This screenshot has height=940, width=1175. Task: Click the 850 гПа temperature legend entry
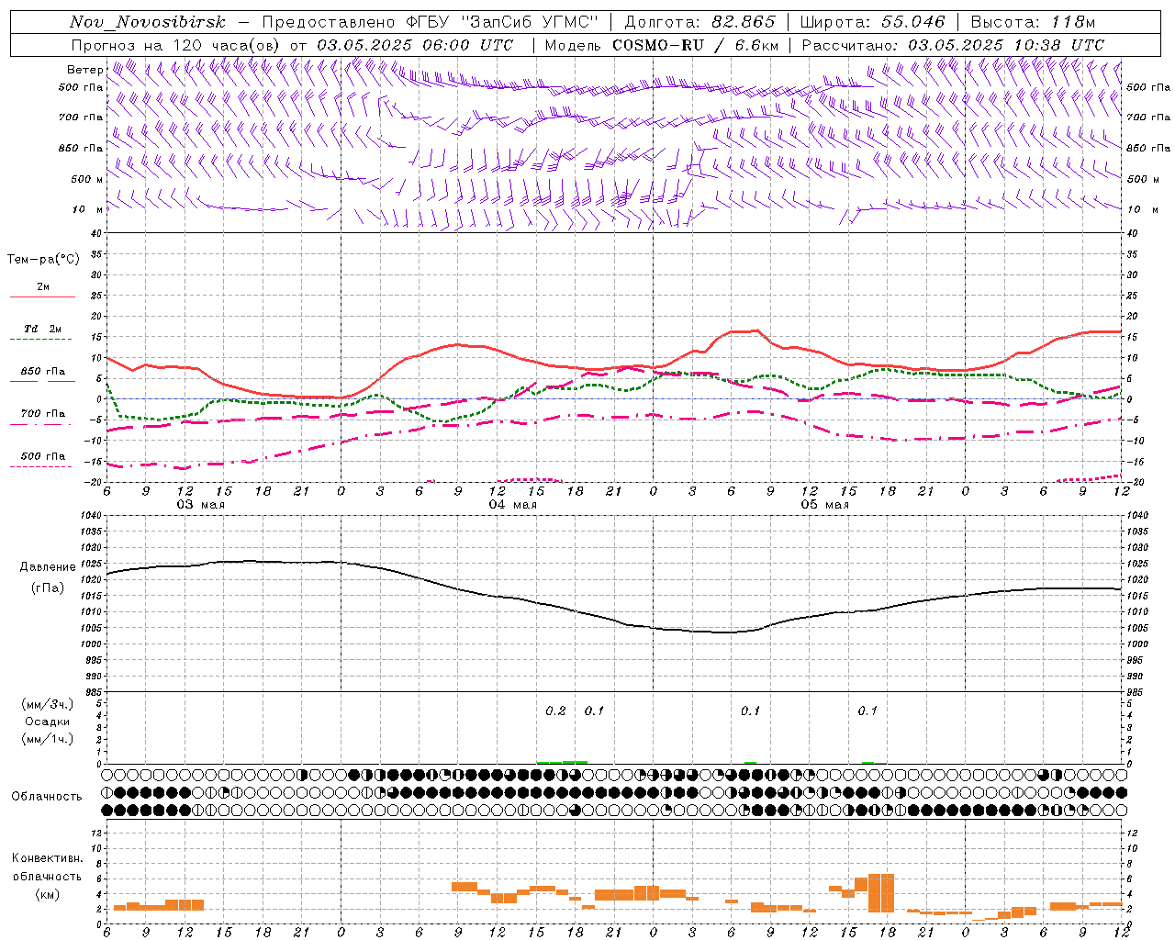click(x=43, y=372)
